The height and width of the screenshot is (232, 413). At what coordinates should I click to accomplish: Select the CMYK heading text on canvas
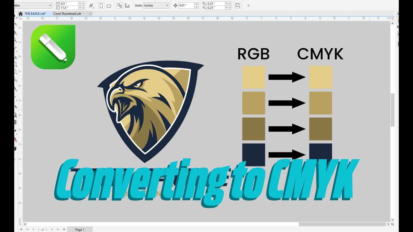(x=320, y=54)
